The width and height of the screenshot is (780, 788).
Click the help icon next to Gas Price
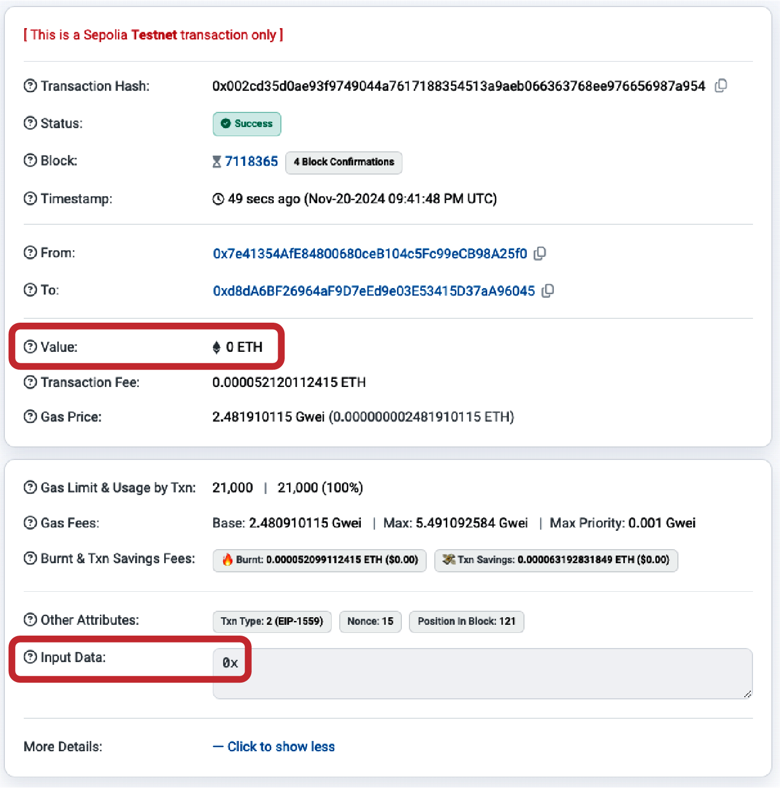point(30,417)
